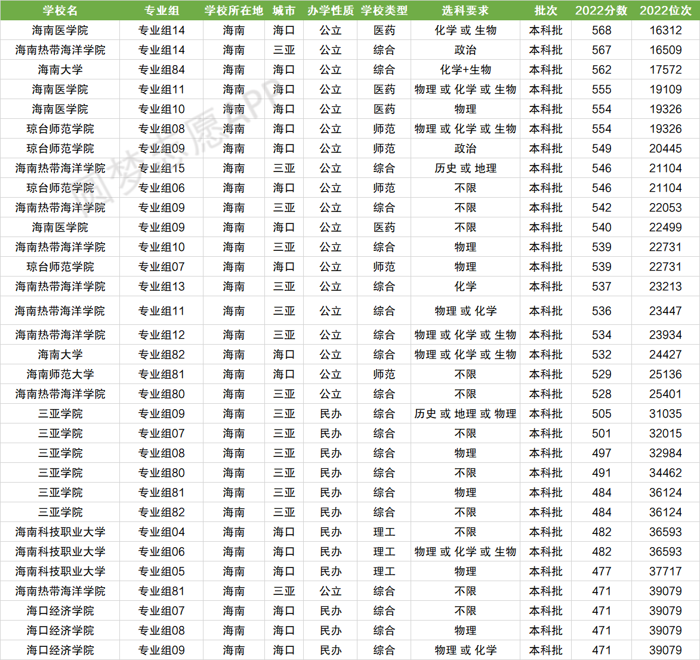Click score cell 549

click(x=602, y=148)
